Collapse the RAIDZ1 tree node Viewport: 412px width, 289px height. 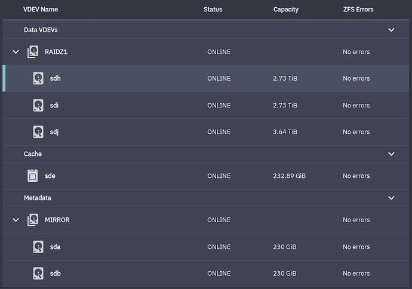(16, 52)
